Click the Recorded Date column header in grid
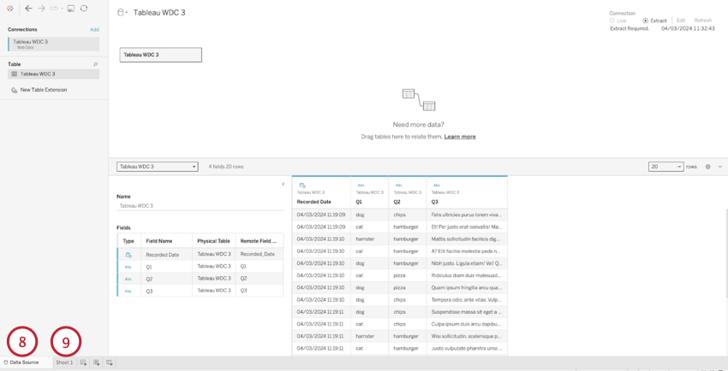This screenshot has height=371, width=728. [x=313, y=202]
